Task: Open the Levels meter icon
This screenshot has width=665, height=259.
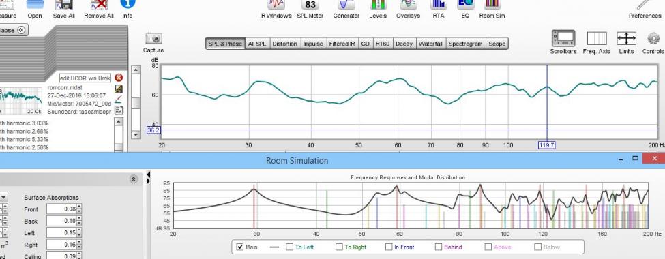Action: click(x=378, y=5)
